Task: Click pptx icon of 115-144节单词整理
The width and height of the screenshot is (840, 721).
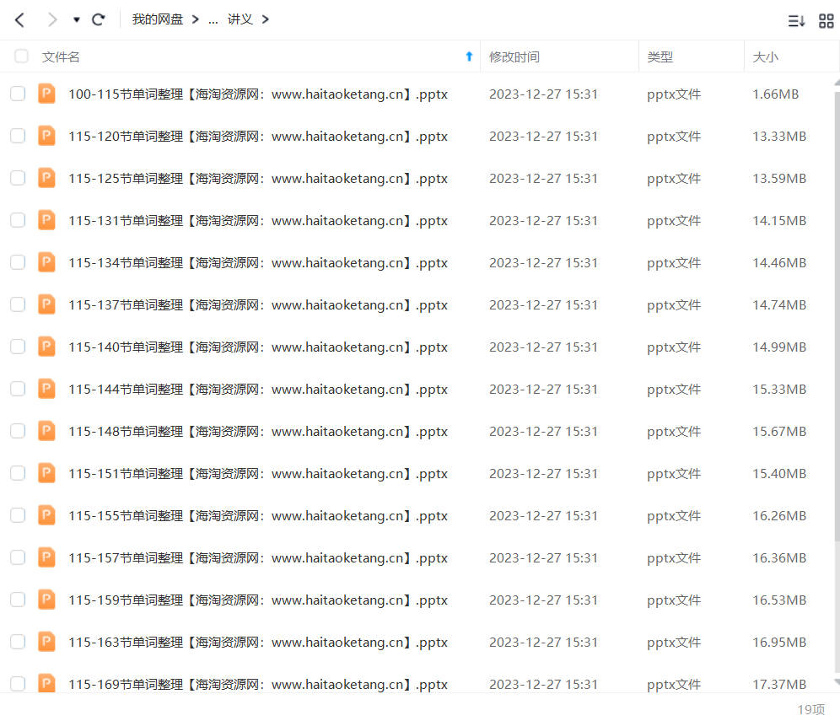Action: (46, 389)
